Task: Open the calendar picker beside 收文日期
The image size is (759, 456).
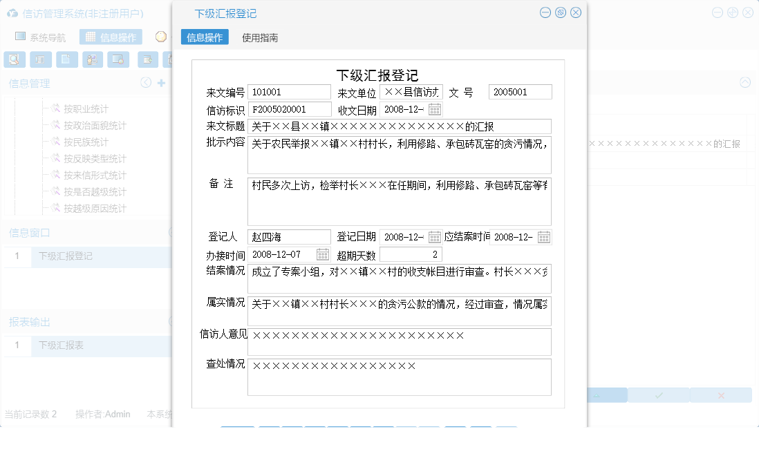Action: coord(434,108)
